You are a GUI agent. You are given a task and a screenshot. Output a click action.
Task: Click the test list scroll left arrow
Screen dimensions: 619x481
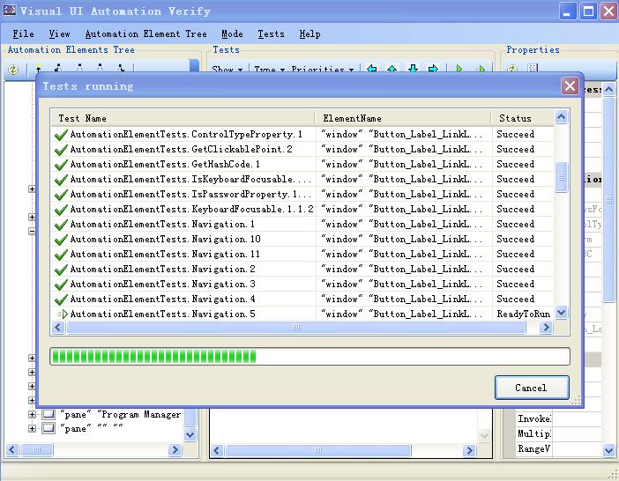point(58,327)
